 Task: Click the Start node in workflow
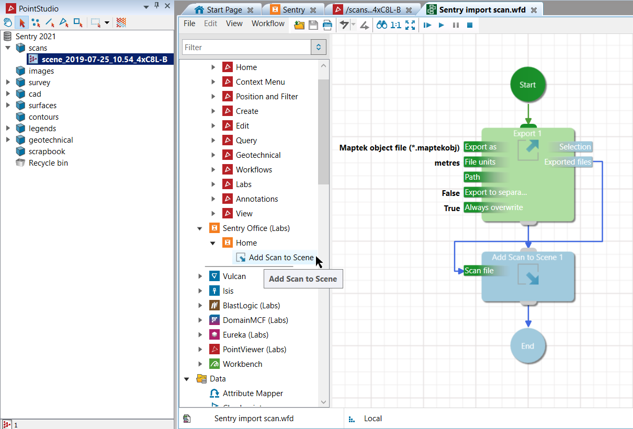point(527,85)
